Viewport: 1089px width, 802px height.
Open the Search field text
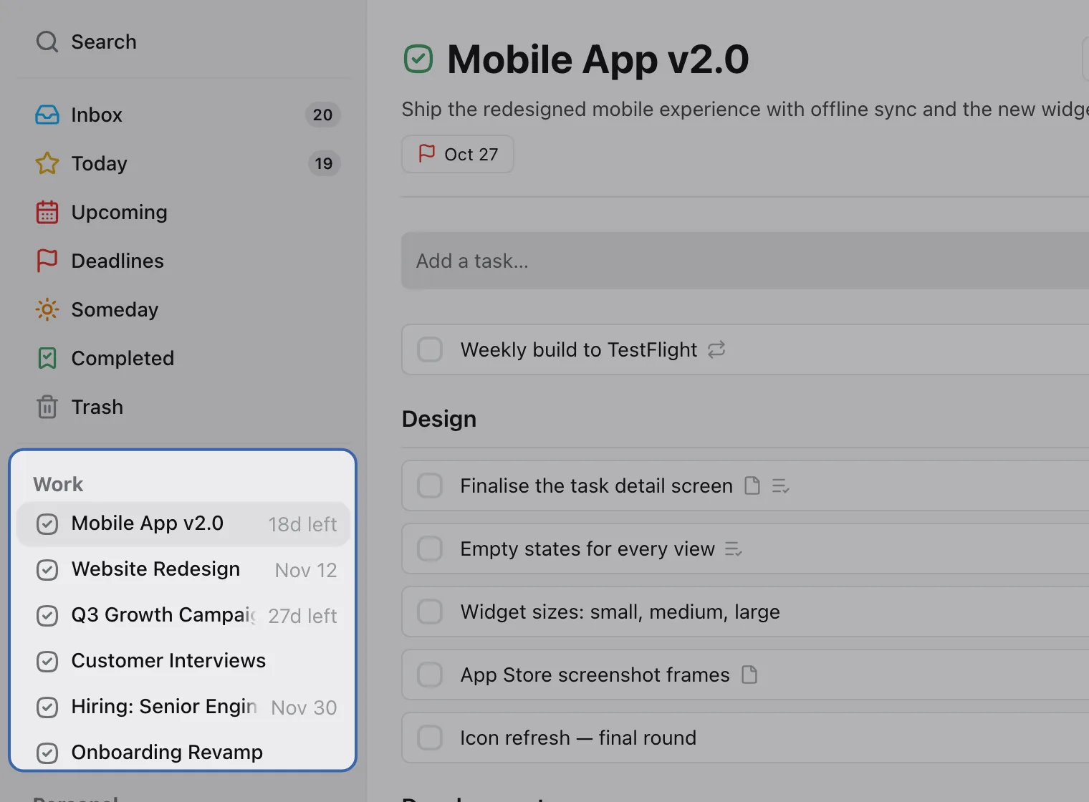104,42
